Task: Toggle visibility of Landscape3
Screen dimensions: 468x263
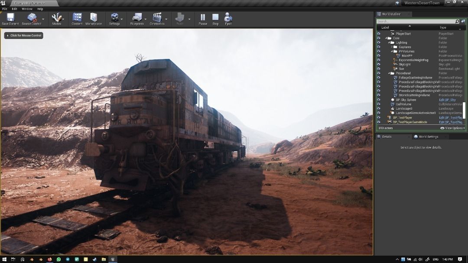Action: pos(378,109)
